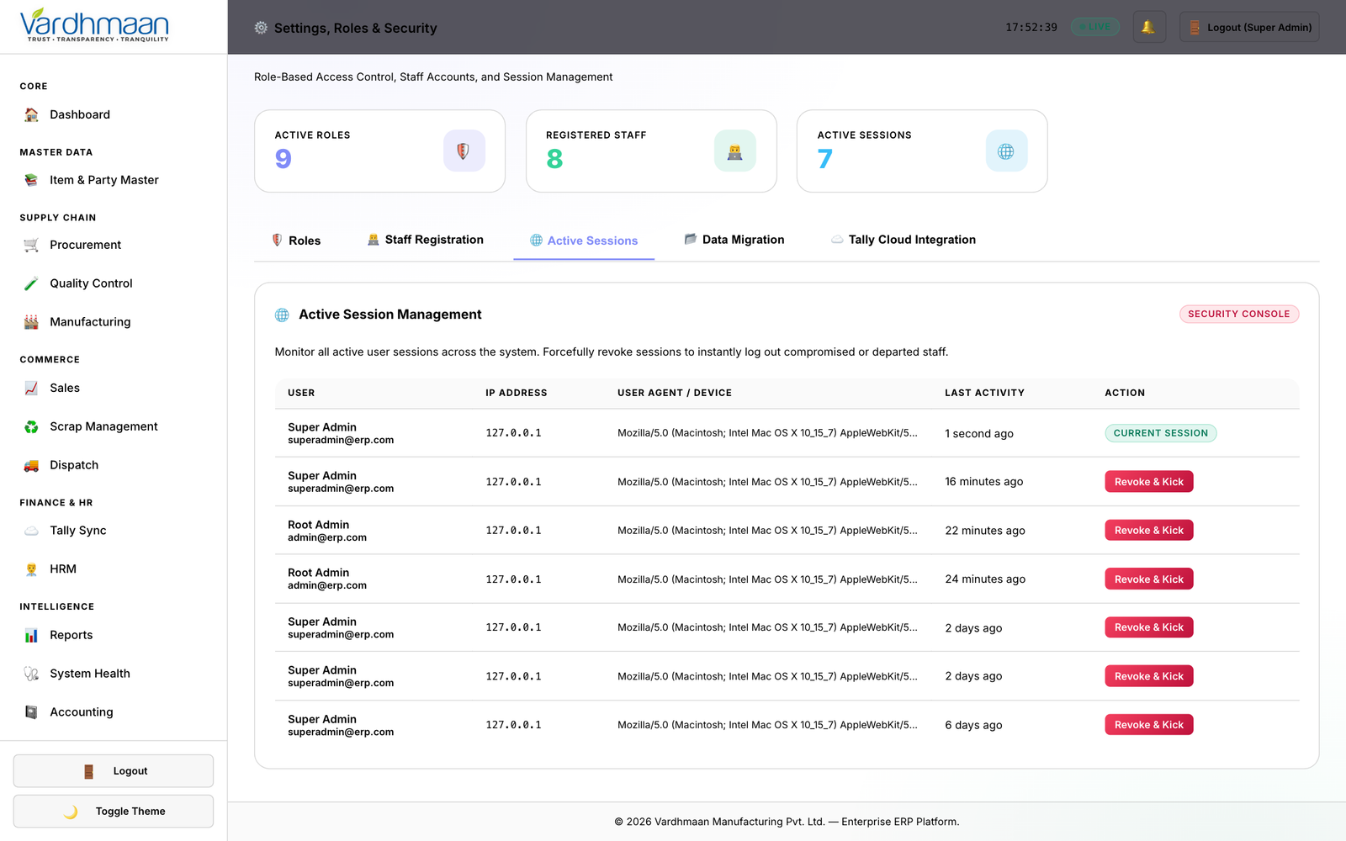Click the Accounting ledger icon
The width and height of the screenshot is (1346, 841).
(x=31, y=712)
